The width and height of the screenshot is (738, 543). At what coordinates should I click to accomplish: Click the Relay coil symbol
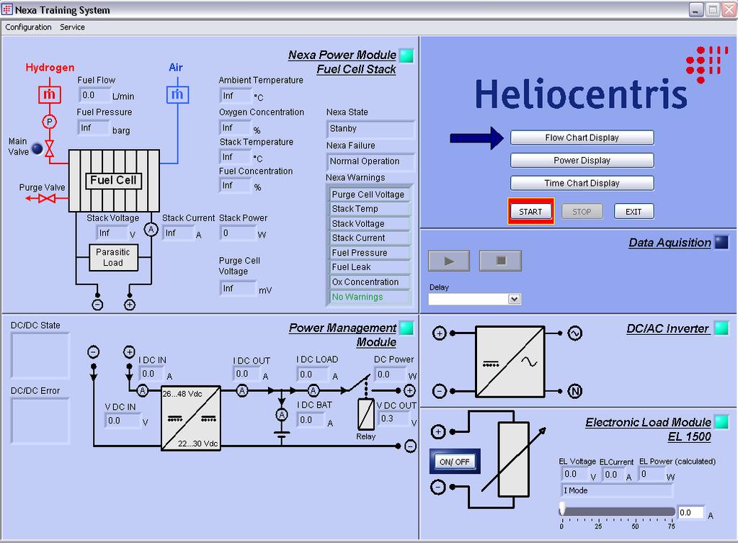[365, 414]
